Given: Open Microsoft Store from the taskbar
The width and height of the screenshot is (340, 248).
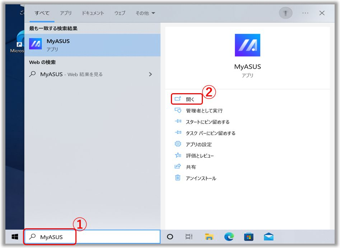Looking at the screenshot, I should click(x=249, y=237).
